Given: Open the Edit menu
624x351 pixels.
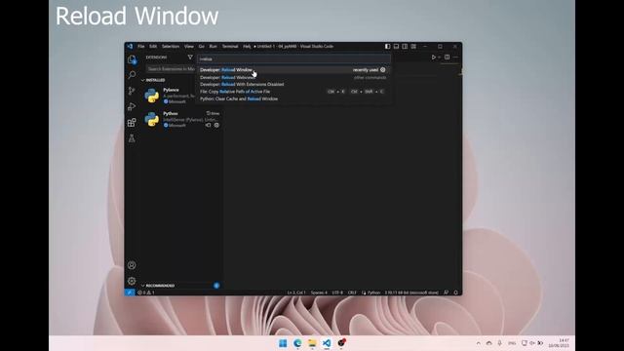Looking at the screenshot, I should pyautogui.click(x=153, y=46).
